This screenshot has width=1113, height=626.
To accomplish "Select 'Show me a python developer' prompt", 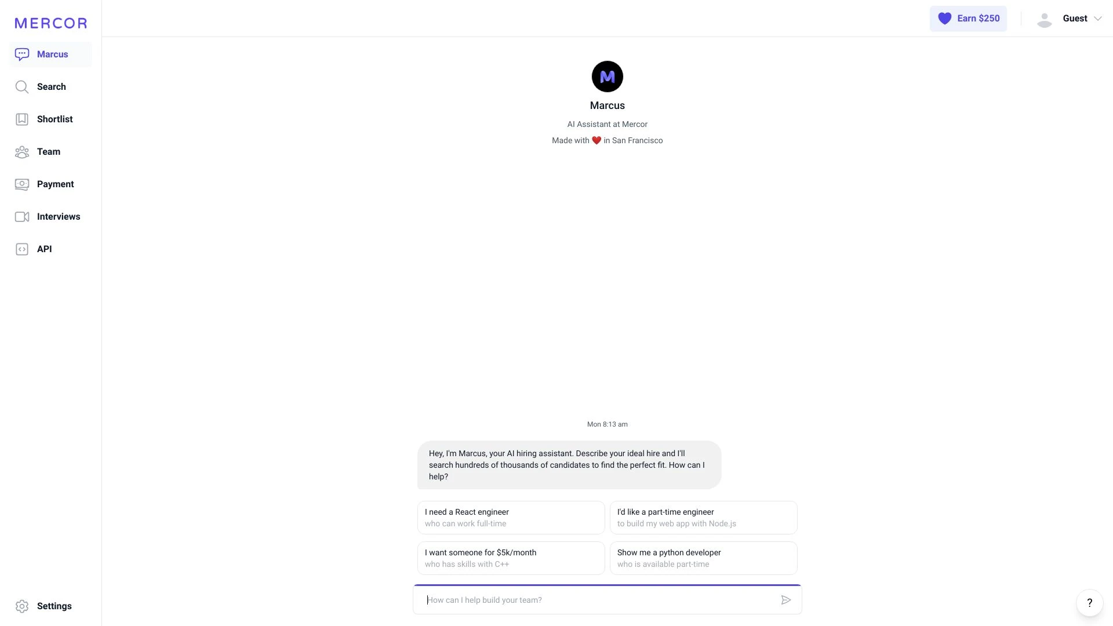I will [703, 558].
